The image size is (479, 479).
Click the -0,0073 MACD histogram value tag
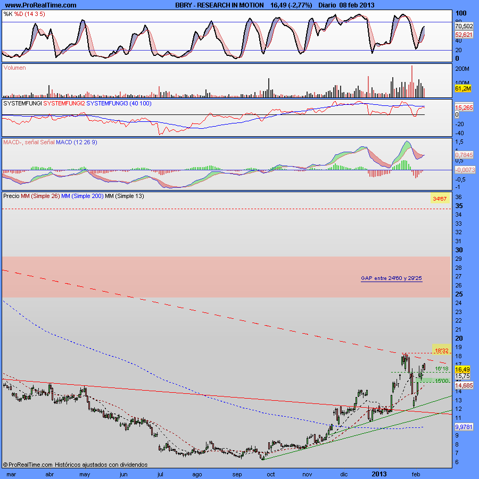tap(465, 170)
